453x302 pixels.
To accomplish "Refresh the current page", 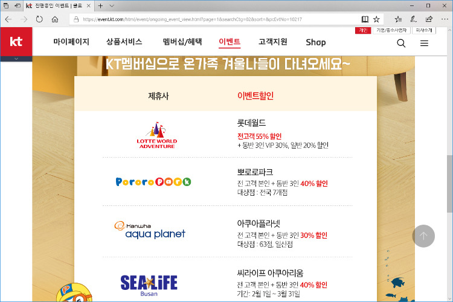I will [x=39, y=19].
